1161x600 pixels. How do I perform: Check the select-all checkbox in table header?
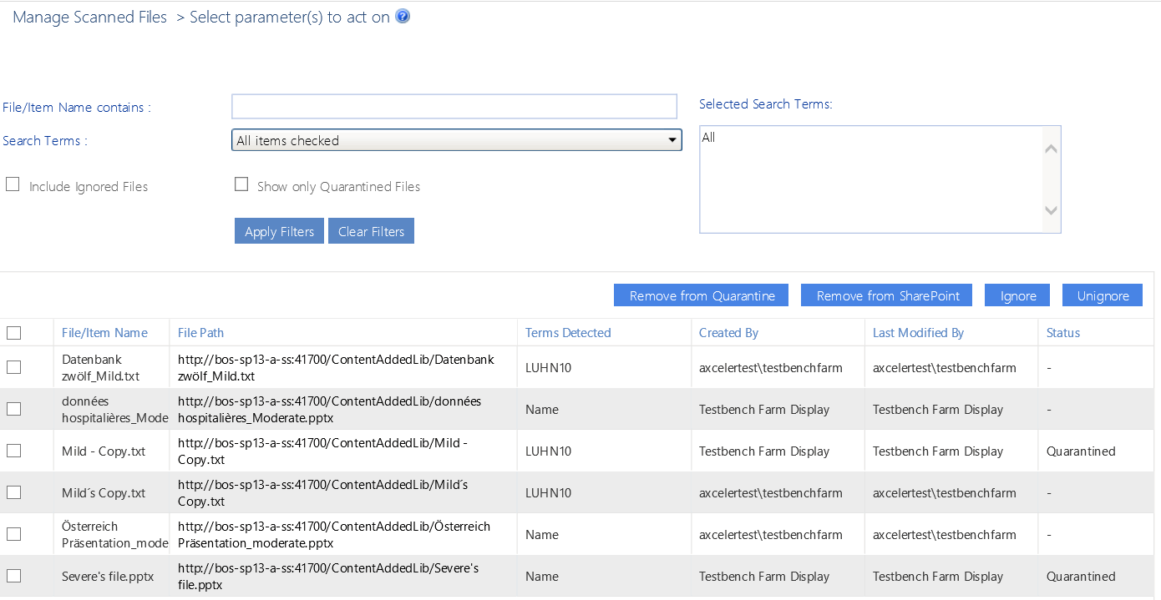pyautogui.click(x=13, y=332)
